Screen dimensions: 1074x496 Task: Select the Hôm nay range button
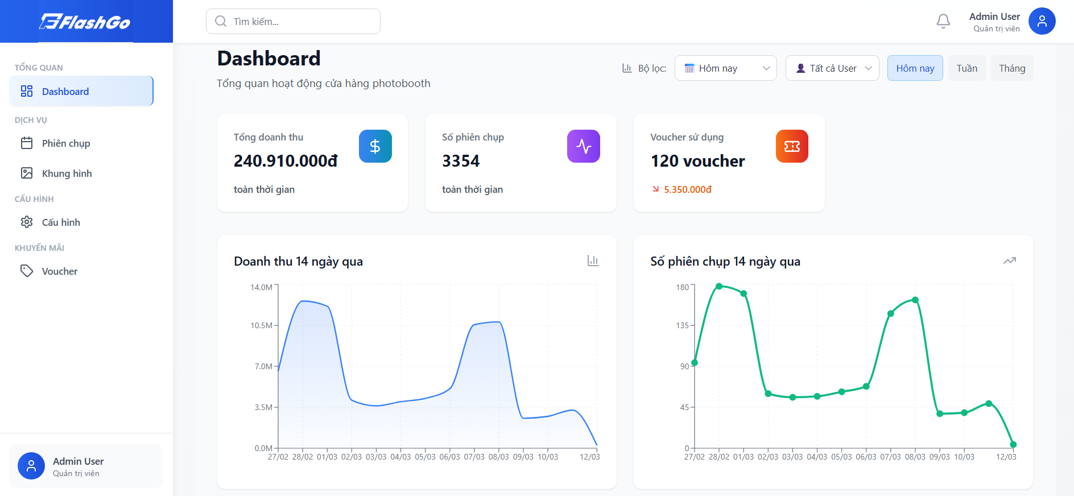point(915,68)
